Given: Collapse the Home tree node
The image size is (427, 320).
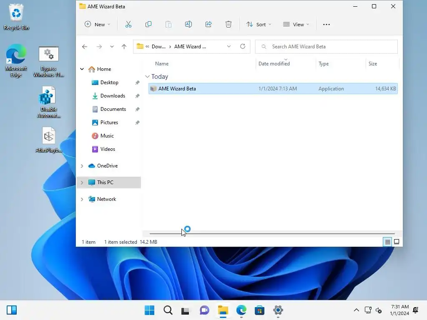Looking at the screenshot, I should [x=82, y=69].
